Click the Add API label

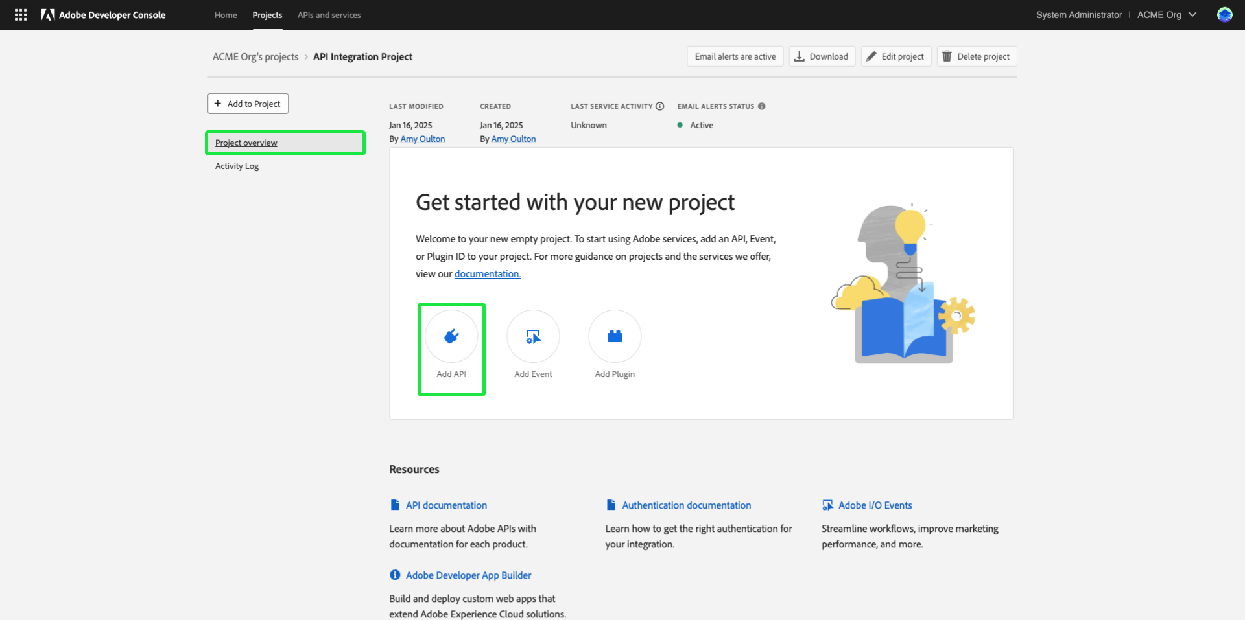pyautogui.click(x=451, y=374)
